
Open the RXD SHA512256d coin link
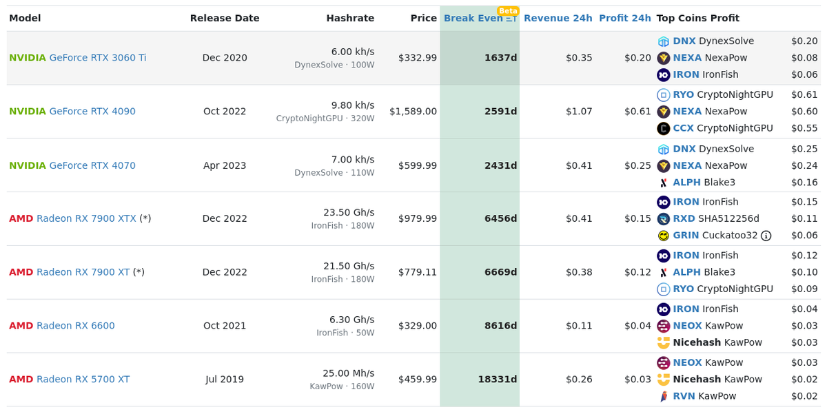pyautogui.click(x=716, y=218)
